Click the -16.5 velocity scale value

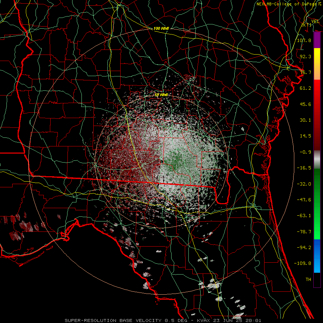coord(304,168)
